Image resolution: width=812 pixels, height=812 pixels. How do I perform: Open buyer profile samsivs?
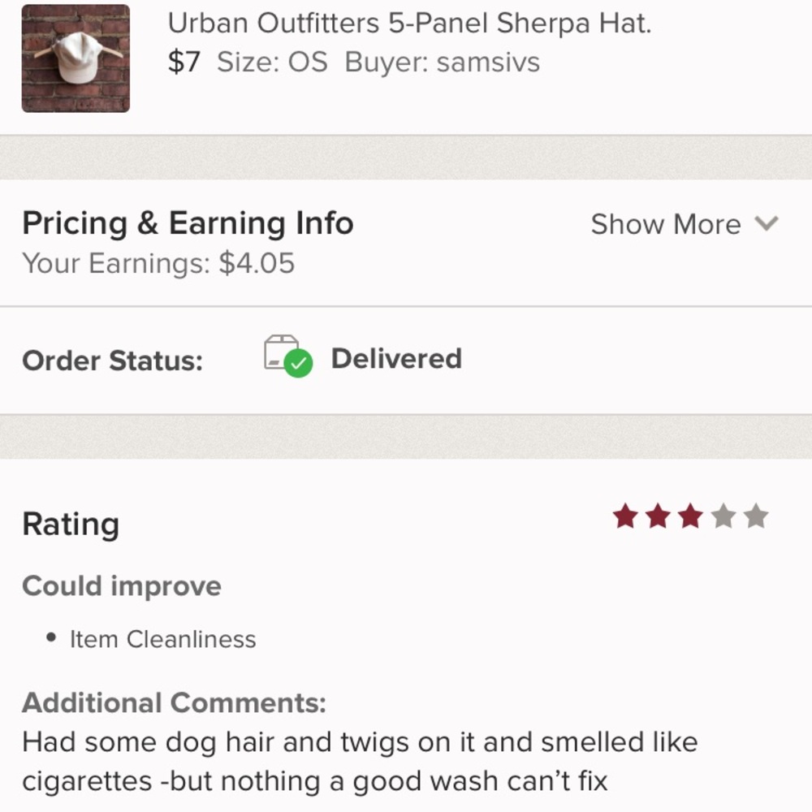pos(488,63)
